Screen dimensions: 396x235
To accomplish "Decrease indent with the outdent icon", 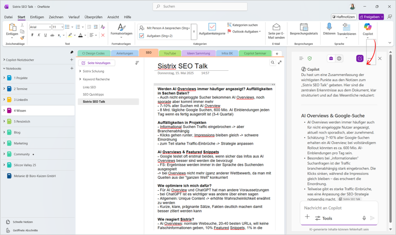I will coord(89,27).
